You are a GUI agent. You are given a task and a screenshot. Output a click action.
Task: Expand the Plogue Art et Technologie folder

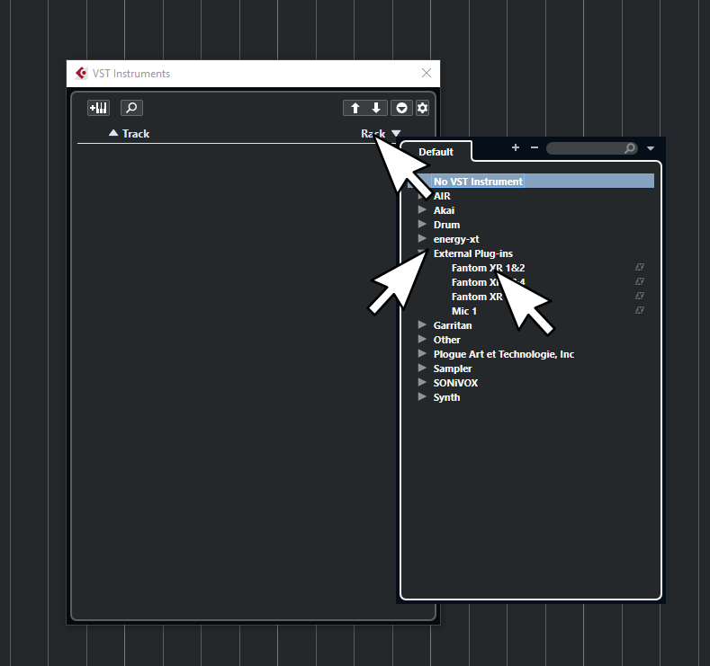tap(422, 353)
